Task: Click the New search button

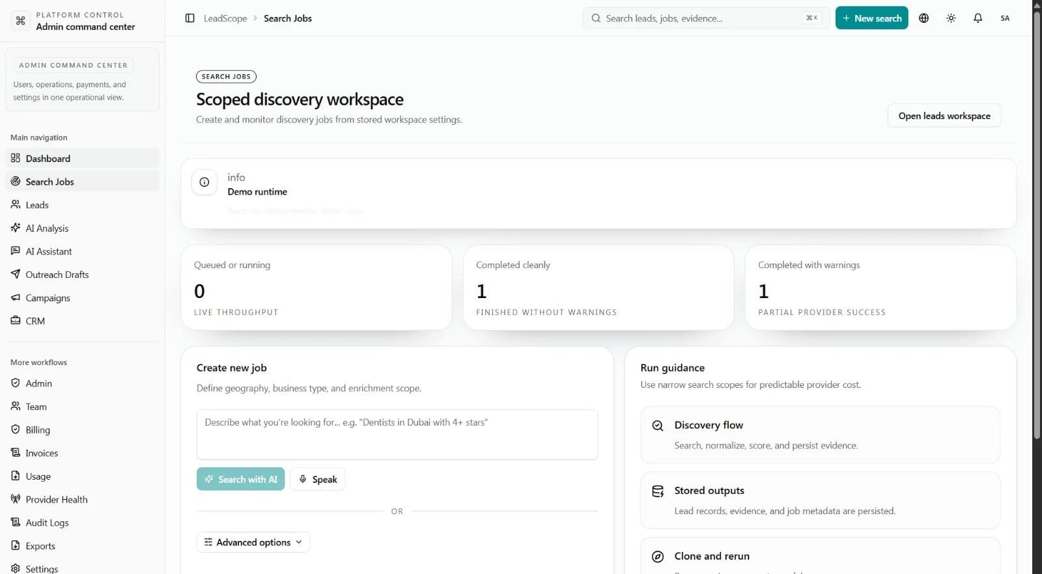Action: [871, 18]
